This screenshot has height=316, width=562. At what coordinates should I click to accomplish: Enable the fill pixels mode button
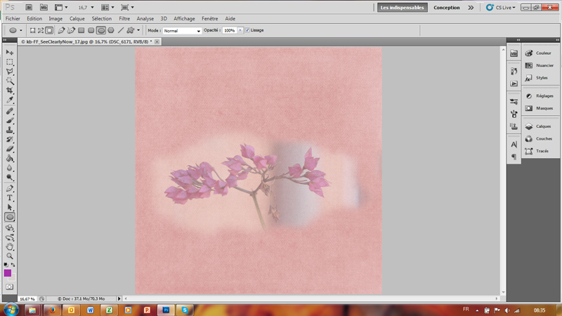tap(49, 31)
